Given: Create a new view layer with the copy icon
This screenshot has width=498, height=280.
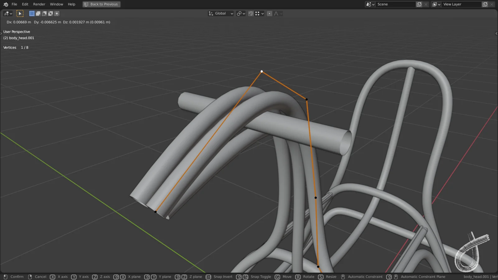Looking at the screenshot, I should [485, 4].
